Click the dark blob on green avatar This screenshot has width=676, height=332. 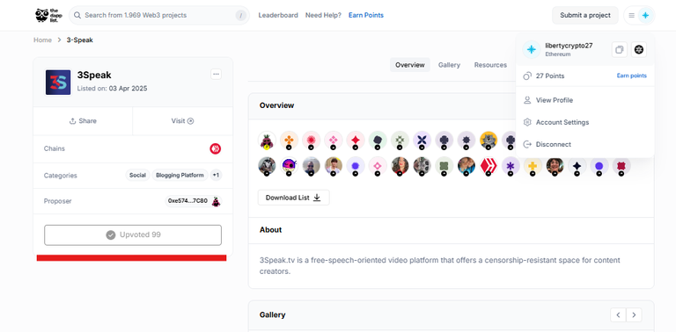click(x=378, y=141)
